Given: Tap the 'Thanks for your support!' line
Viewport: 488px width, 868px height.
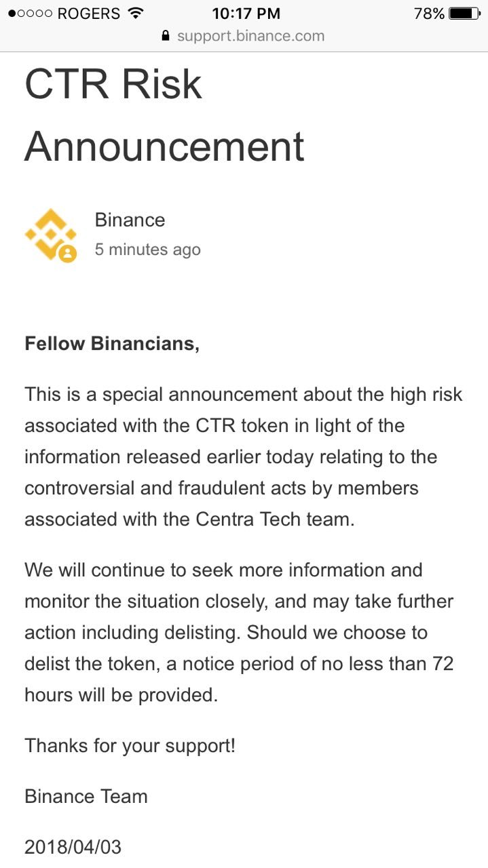Looking at the screenshot, I should click(130, 746).
